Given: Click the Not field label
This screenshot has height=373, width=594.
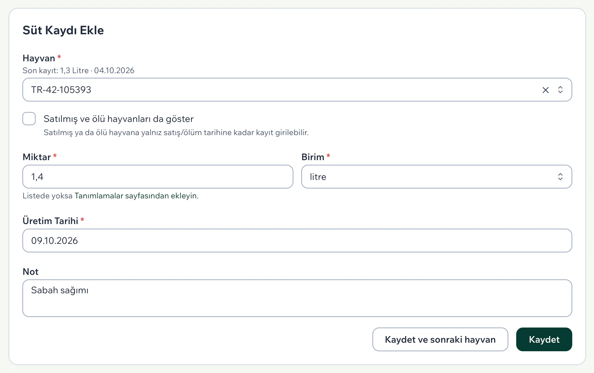Looking at the screenshot, I should pos(31,272).
